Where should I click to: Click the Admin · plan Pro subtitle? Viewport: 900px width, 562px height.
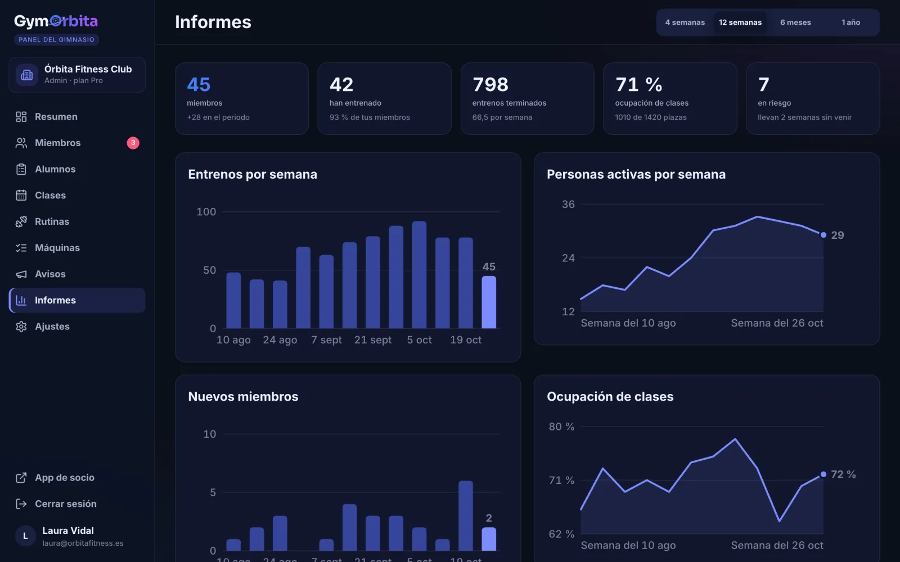point(74,81)
